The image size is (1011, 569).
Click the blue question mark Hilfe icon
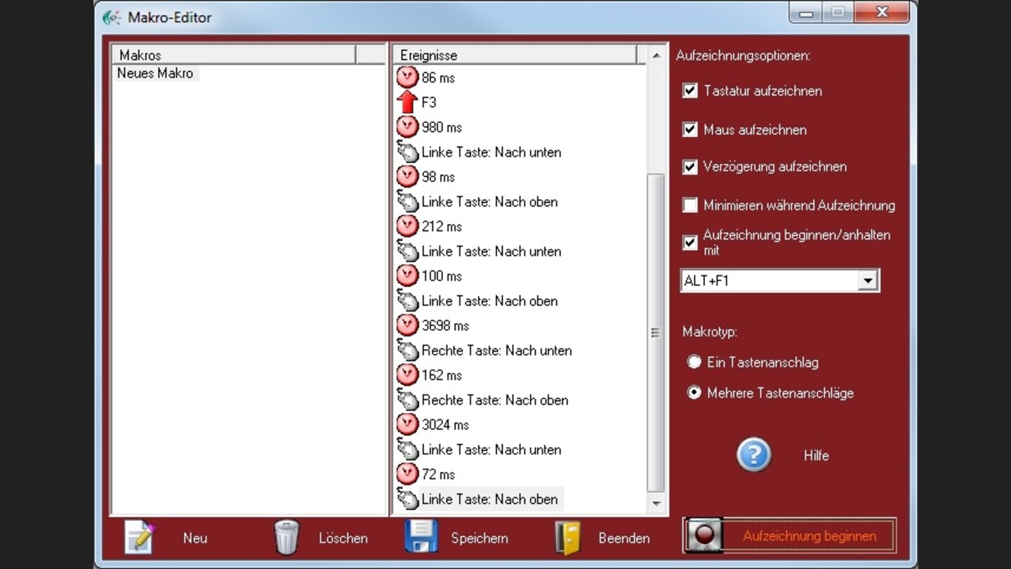754,455
